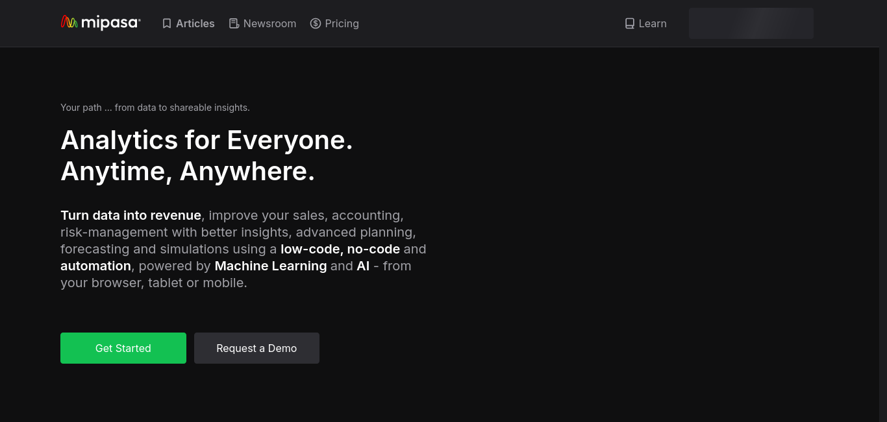Click the 'Analytics for Everyone.' headline
The image size is (887, 422).
pyautogui.click(x=206, y=140)
